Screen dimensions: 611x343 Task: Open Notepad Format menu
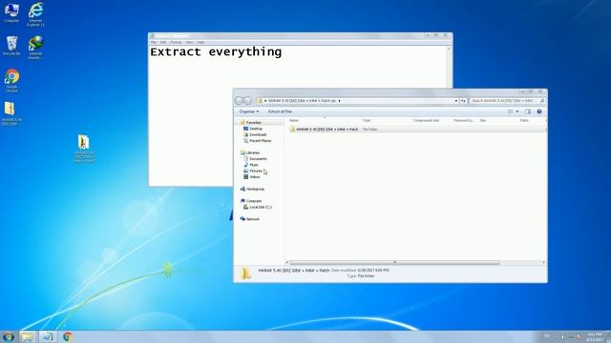click(176, 42)
